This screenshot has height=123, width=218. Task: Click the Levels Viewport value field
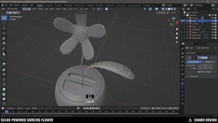205,65
